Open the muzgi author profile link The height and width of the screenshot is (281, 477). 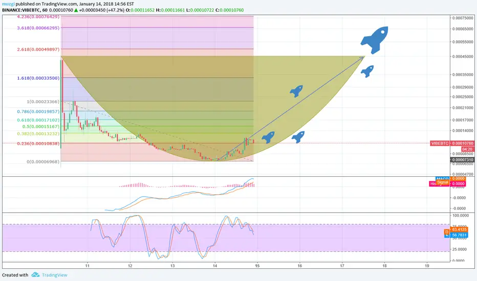click(x=8, y=4)
